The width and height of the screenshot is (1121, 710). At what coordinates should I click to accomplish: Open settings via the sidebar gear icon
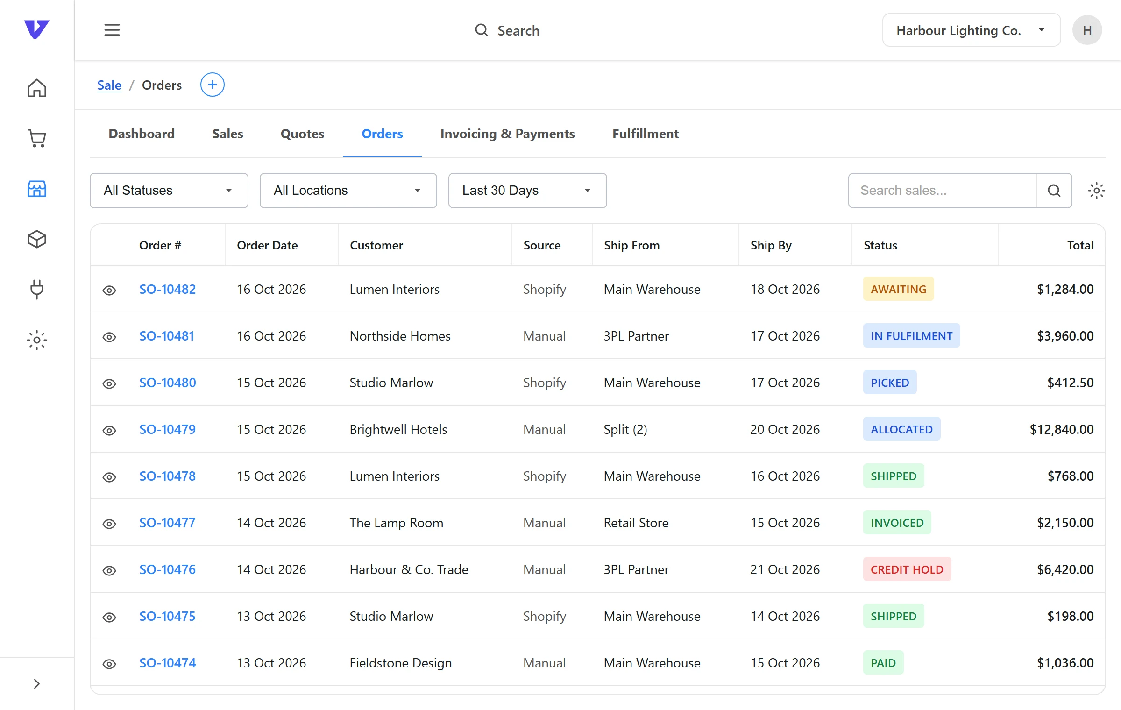(x=37, y=340)
